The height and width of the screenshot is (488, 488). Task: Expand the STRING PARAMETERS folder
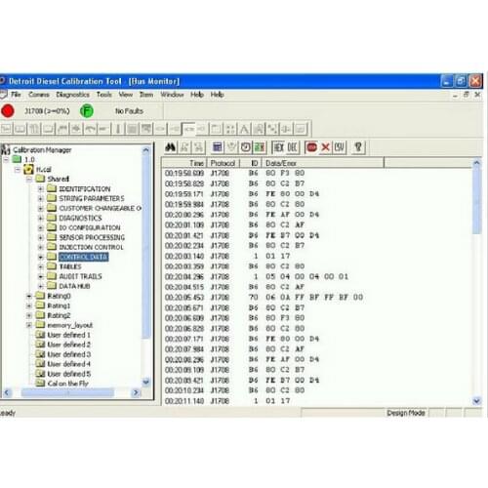(x=41, y=198)
